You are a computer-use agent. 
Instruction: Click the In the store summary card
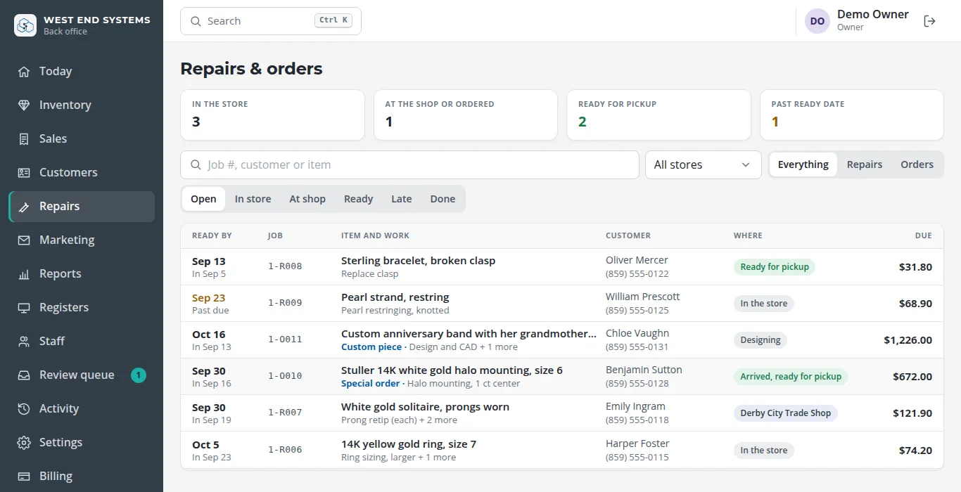(x=272, y=115)
